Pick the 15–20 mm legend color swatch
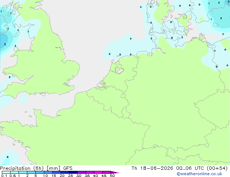 [x=57, y=172]
